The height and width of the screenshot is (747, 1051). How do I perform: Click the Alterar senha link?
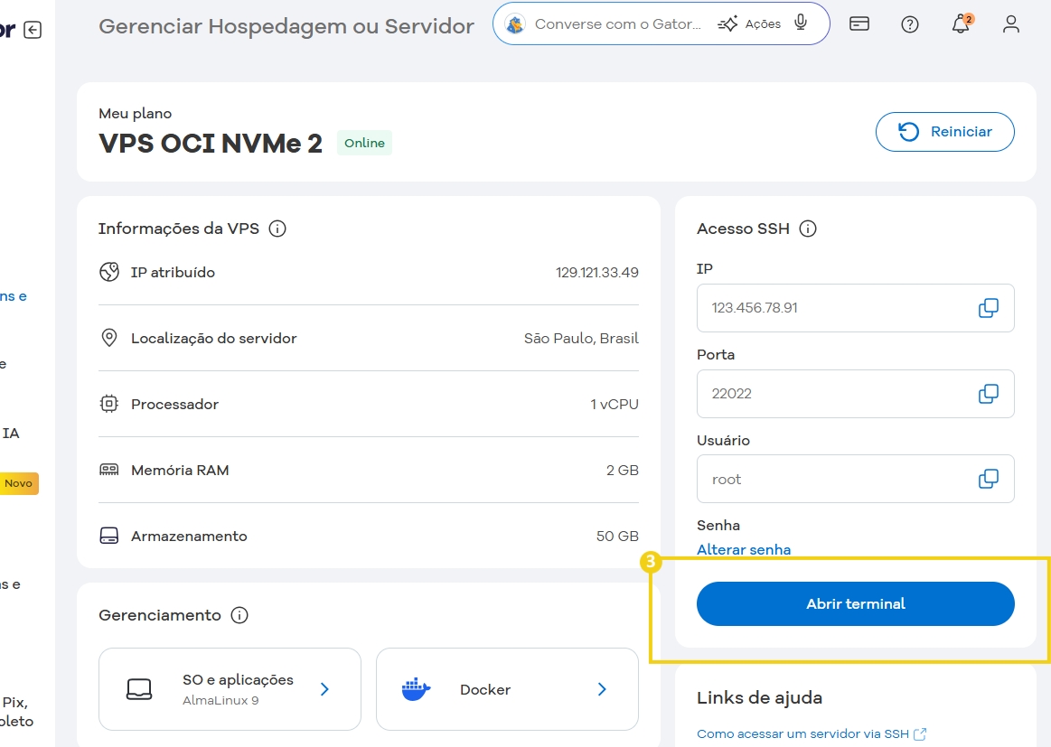click(x=744, y=549)
